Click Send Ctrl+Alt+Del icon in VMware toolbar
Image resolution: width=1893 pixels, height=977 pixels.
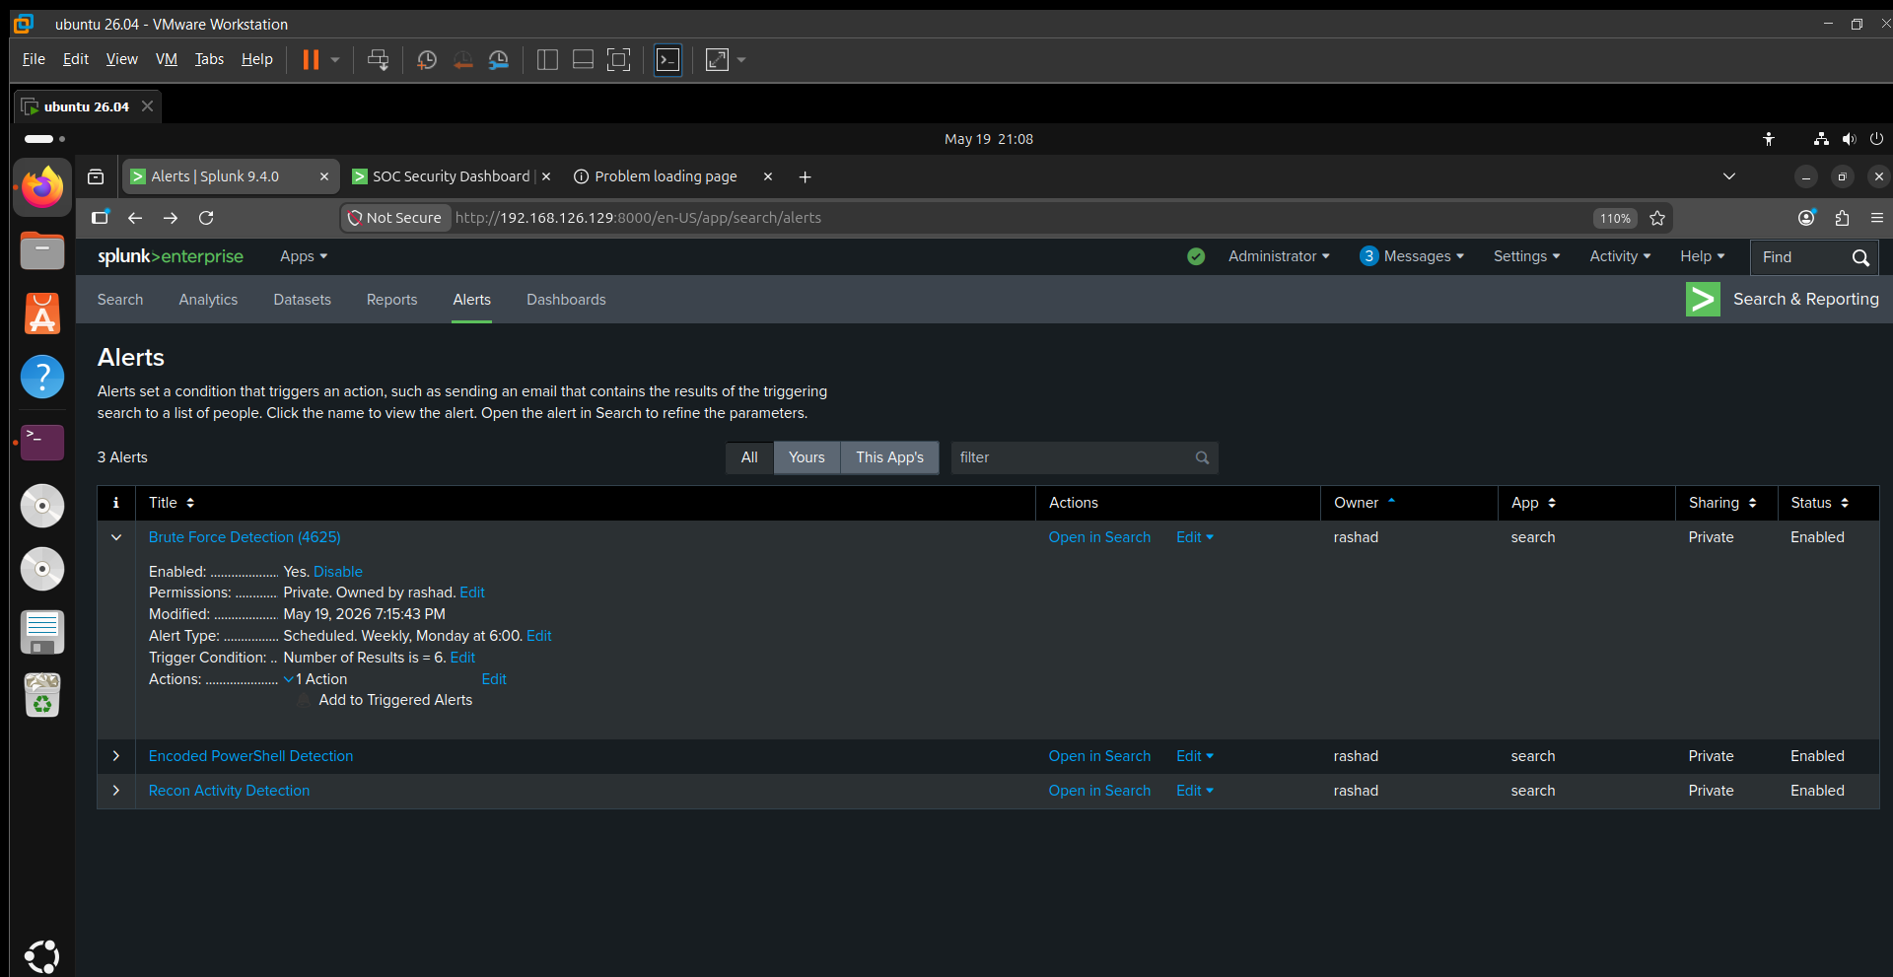tap(378, 60)
